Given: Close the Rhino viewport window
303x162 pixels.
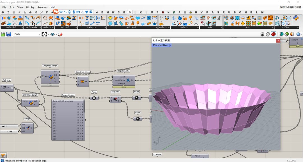Looking at the screenshot, I should [x=278, y=41].
